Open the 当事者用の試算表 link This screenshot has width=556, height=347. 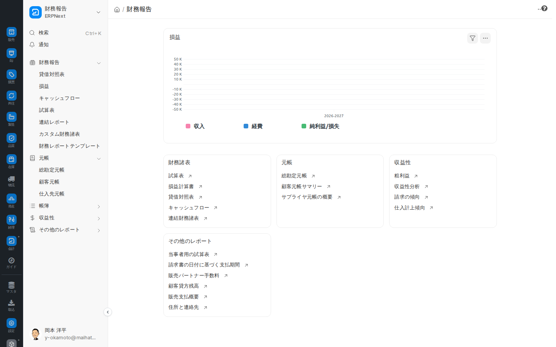189,254
